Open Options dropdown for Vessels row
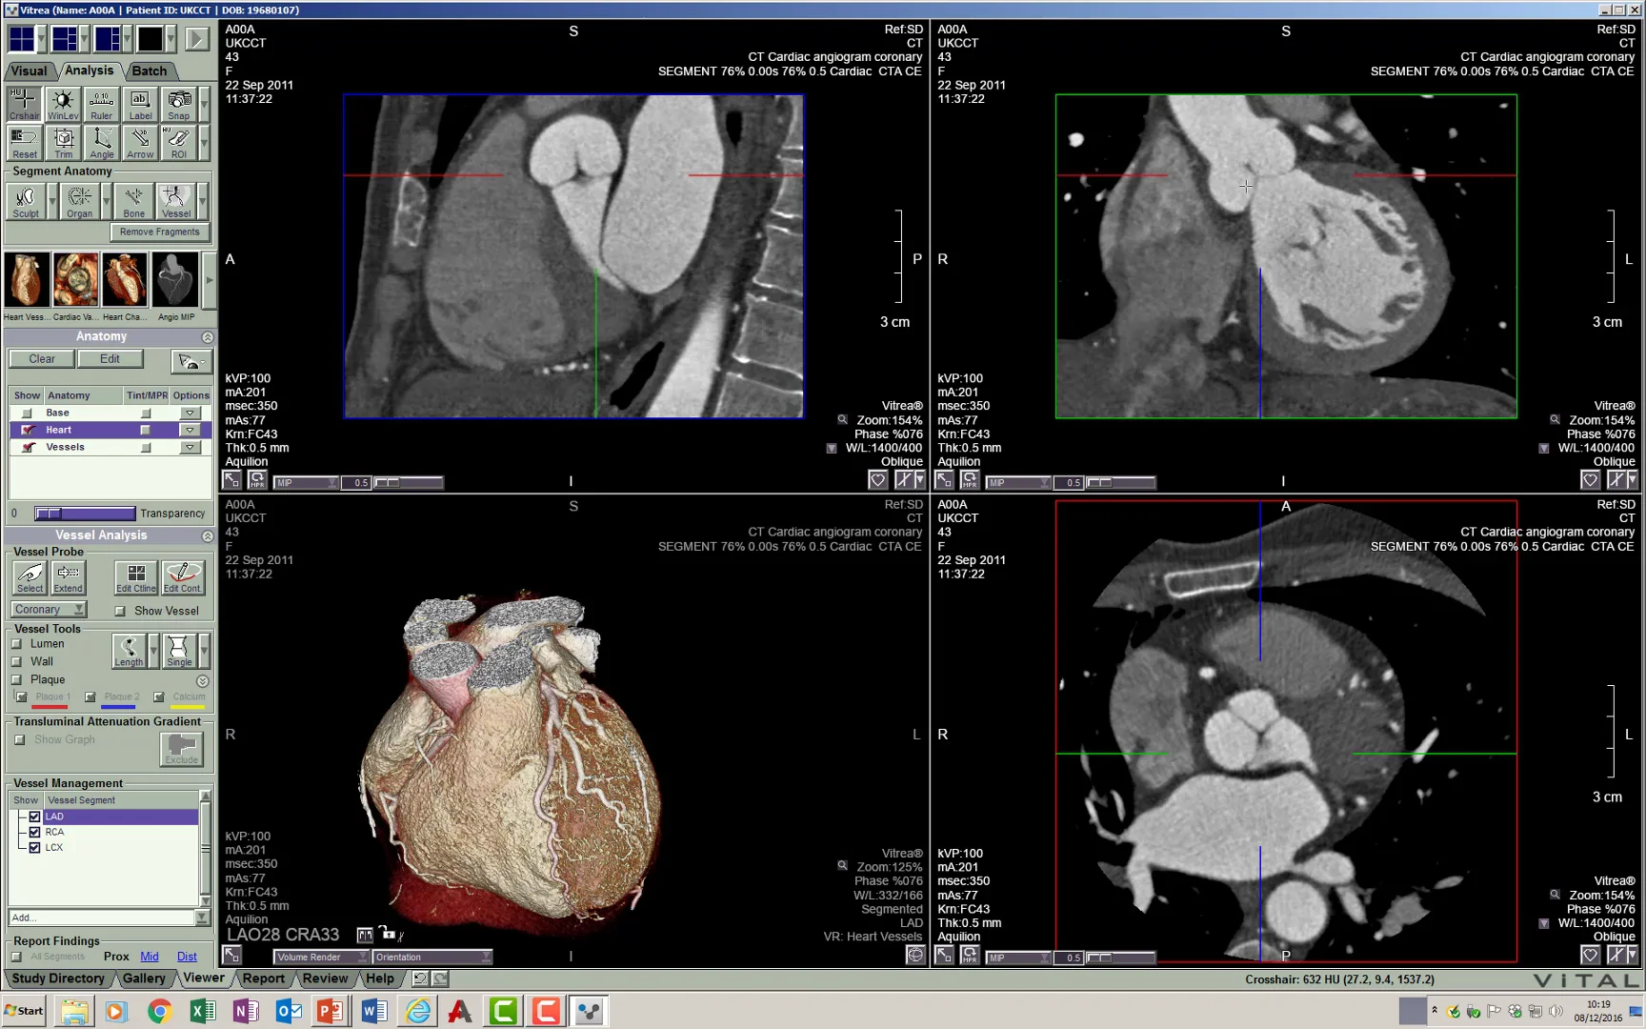The width and height of the screenshot is (1646, 1029). coord(191,448)
